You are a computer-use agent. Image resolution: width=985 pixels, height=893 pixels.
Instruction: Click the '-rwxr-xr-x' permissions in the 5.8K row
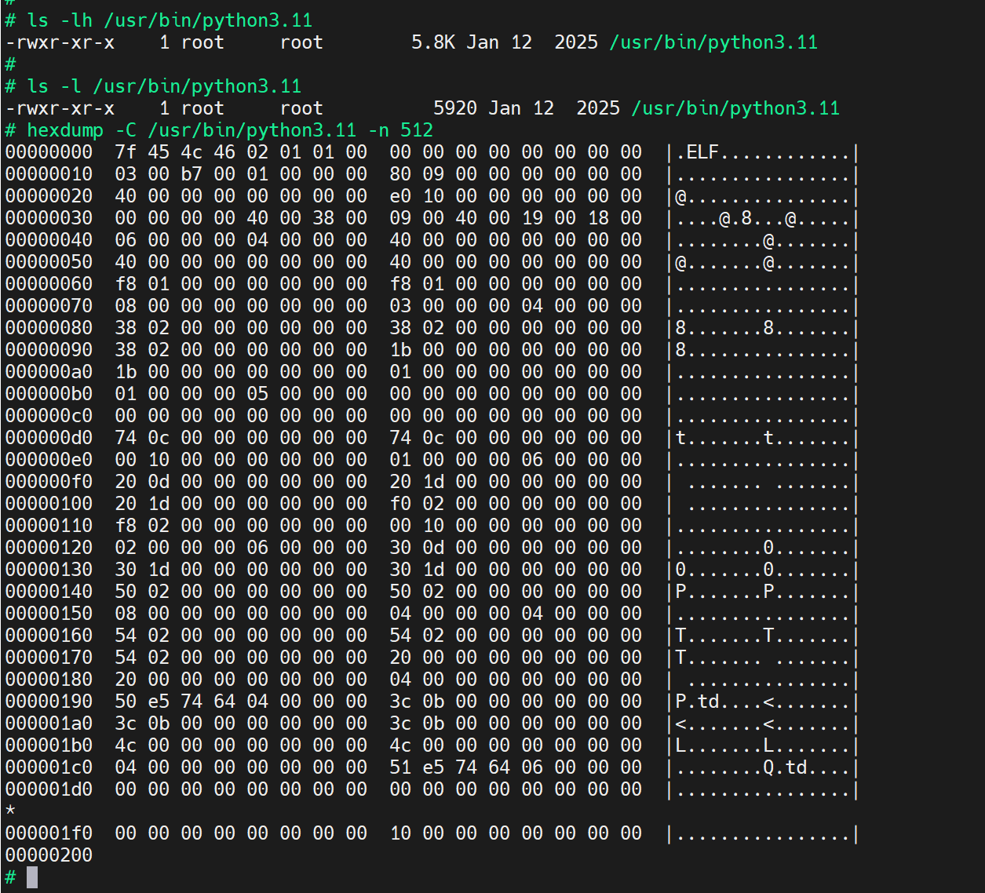pos(60,42)
